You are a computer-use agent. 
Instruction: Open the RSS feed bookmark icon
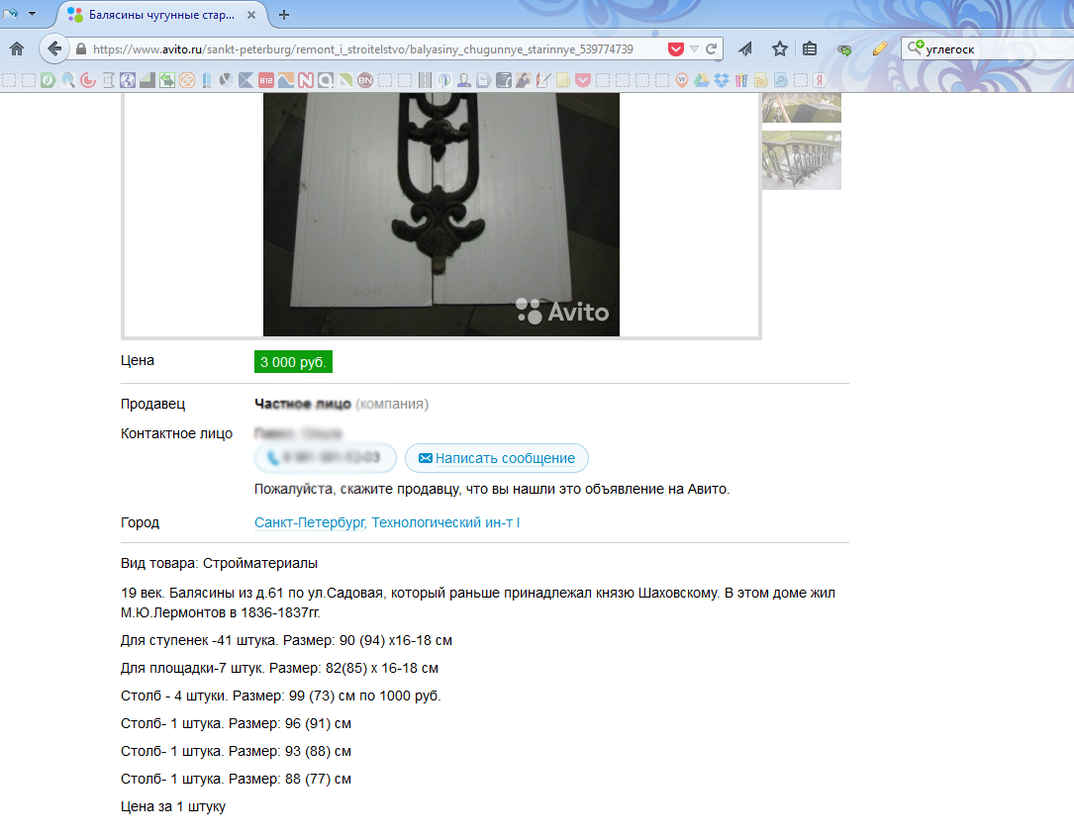[x=761, y=80]
